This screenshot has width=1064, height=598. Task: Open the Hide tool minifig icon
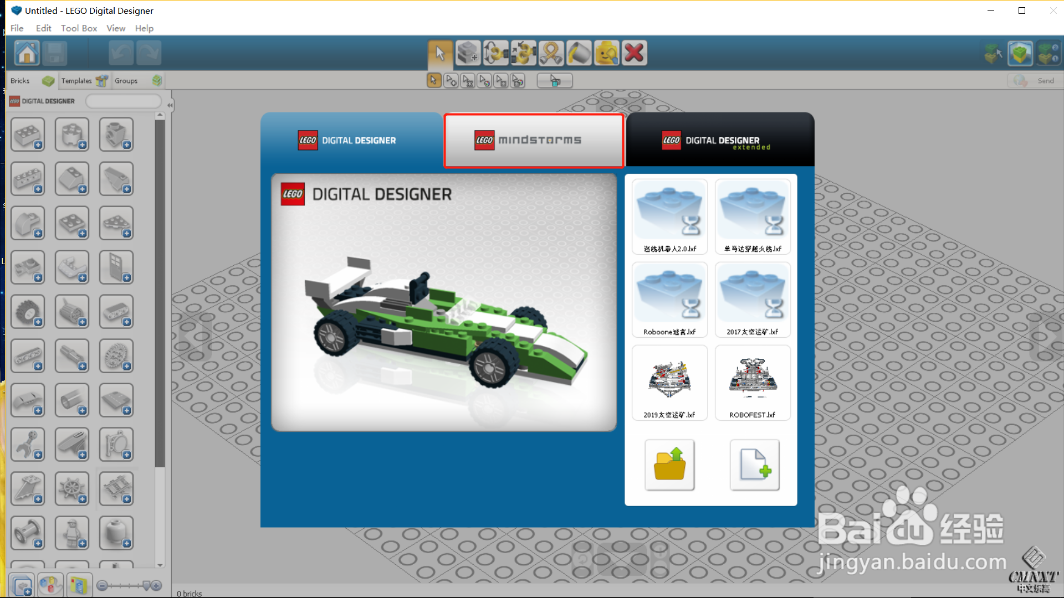point(606,54)
